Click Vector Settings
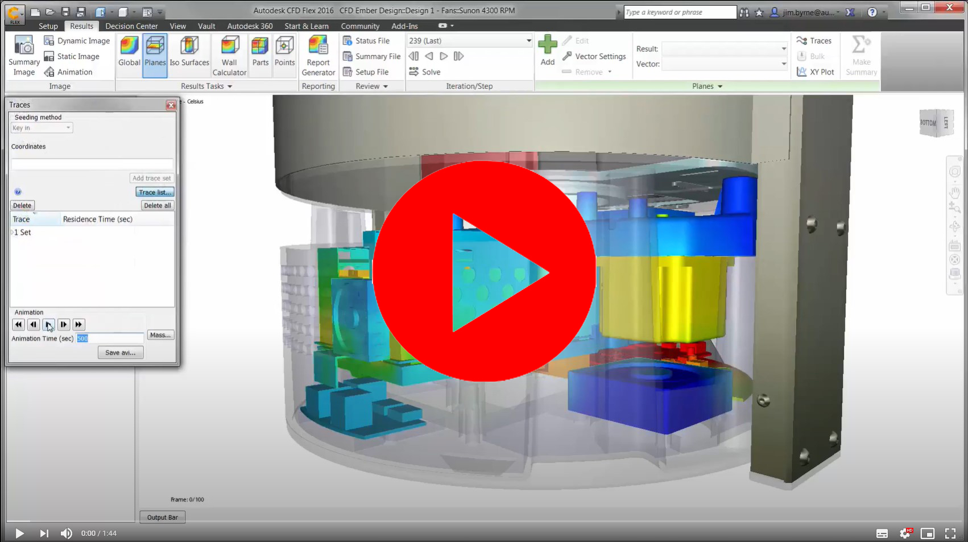Screen dimensions: 968x542 [594, 56]
